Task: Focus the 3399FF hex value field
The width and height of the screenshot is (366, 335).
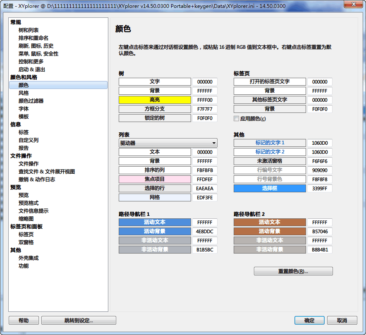Action: coord(320,189)
